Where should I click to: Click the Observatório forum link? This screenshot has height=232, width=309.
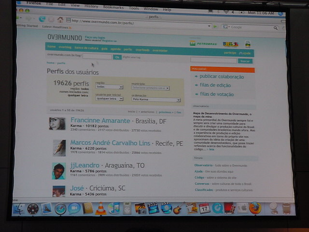pyautogui.click(x=203, y=165)
